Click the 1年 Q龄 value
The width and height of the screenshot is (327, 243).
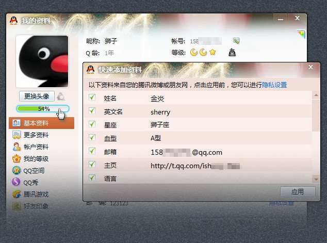(109, 53)
